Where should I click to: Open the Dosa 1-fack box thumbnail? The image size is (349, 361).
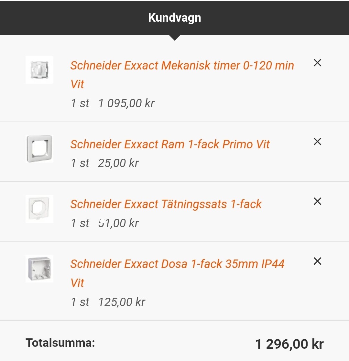point(39,268)
